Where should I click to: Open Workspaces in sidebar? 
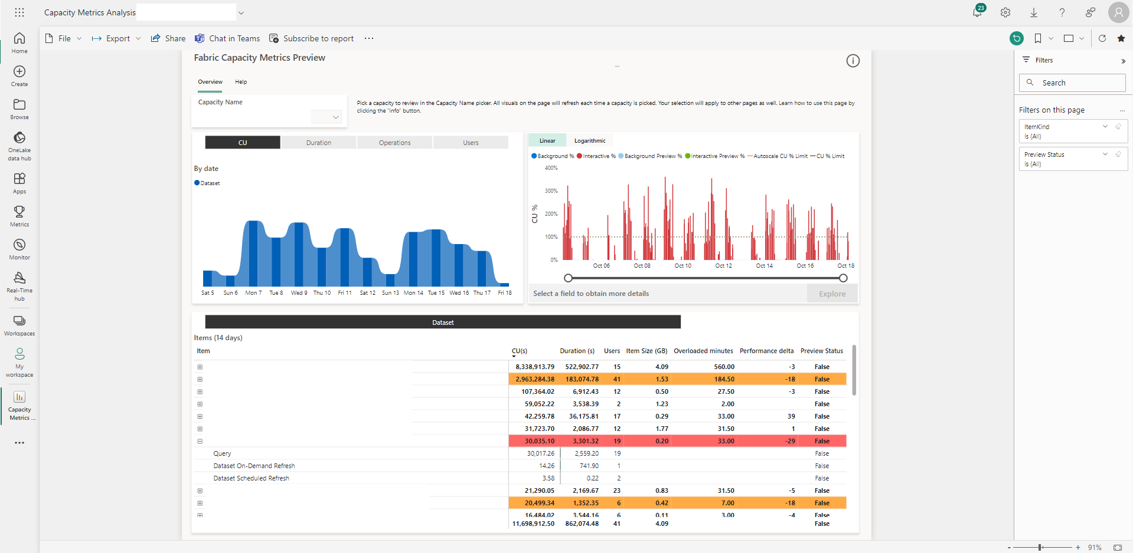click(19, 325)
